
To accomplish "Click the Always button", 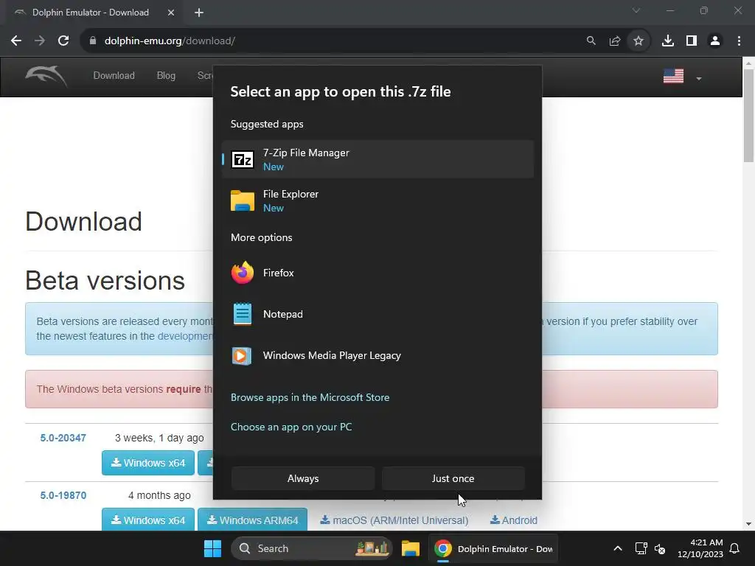I will pos(303,478).
